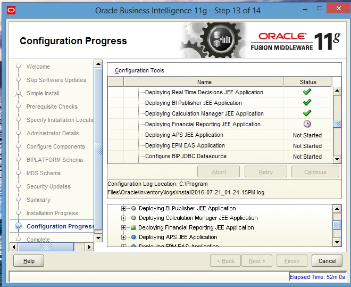
Task: Click gray circle icon beside BI Publisher log
Action: point(133,208)
